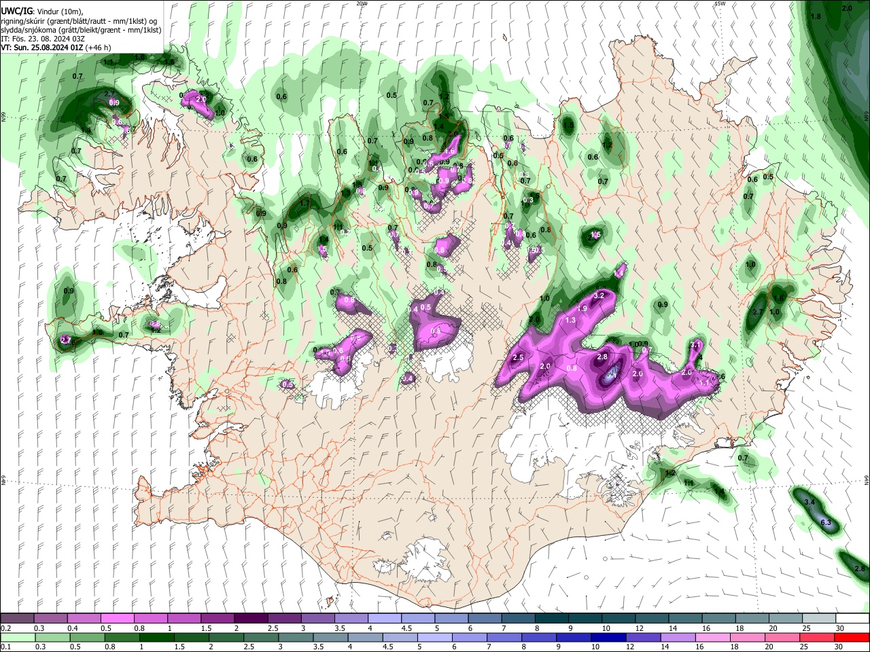Click bright magenta snow swatch between 0.5 and 0.8
Screen dimensions: 870x652
click(x=117, y=619)
